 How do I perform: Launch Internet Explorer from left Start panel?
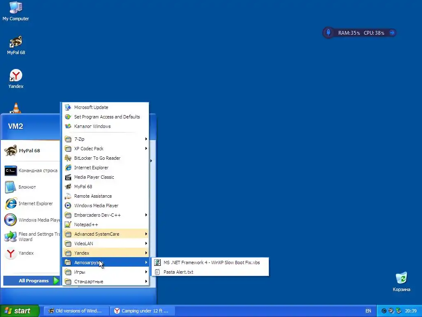point(31,203)
